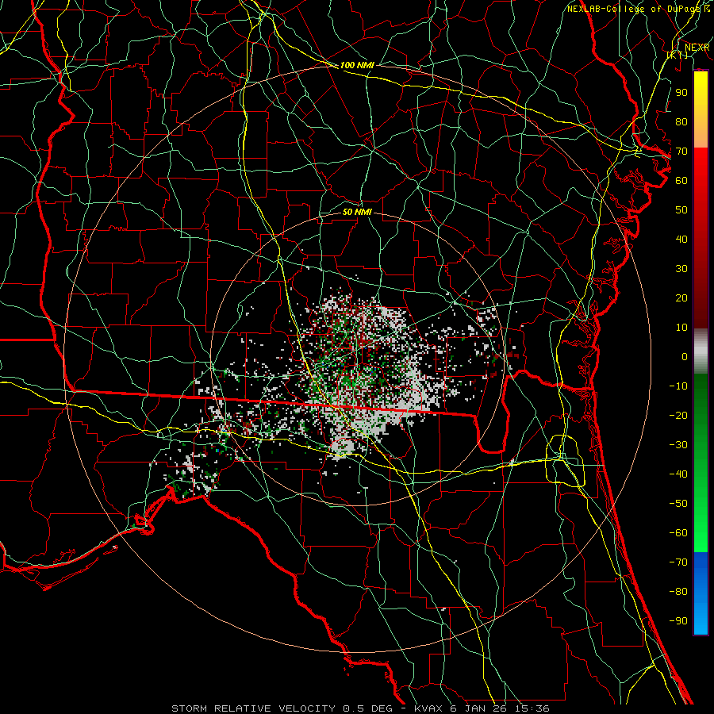This screenshot has width=714, height=714.
Task: Click the "15:36" timestamp text
Action: click(x=532, y=708)
